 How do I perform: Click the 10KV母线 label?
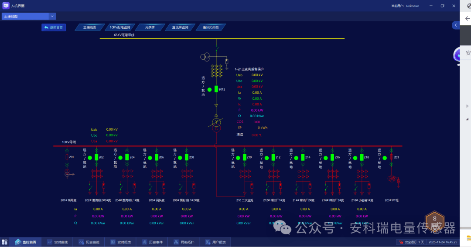pyautogui.click(x=69, y=142)
